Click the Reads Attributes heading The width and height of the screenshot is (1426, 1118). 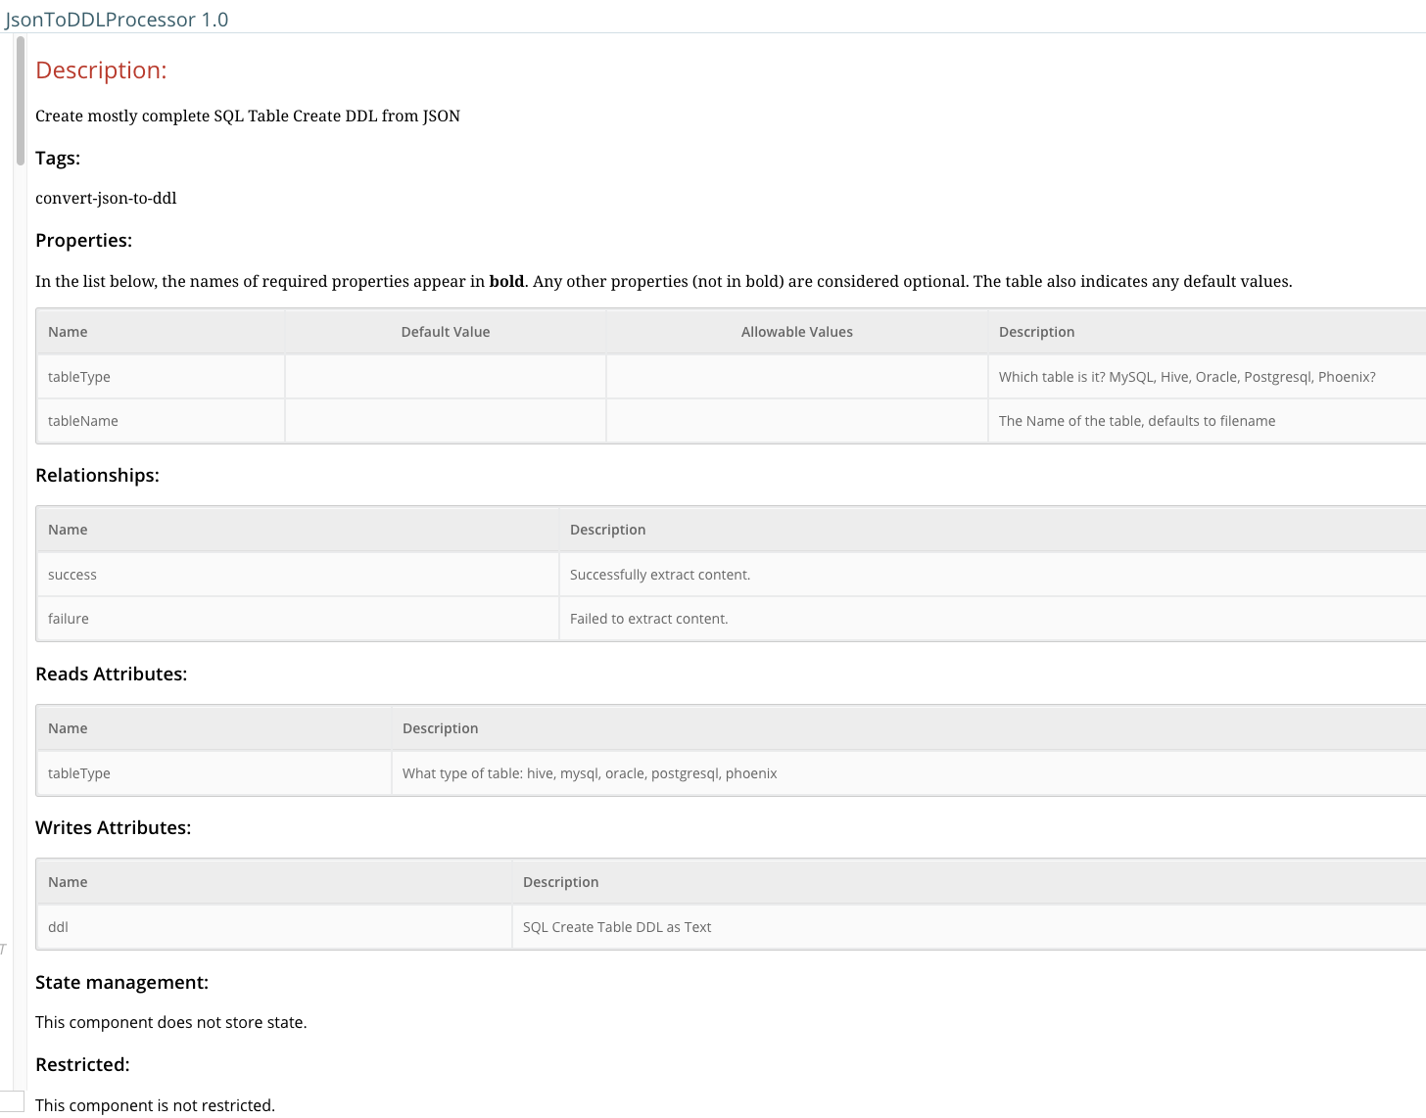(x=111, y=674)
